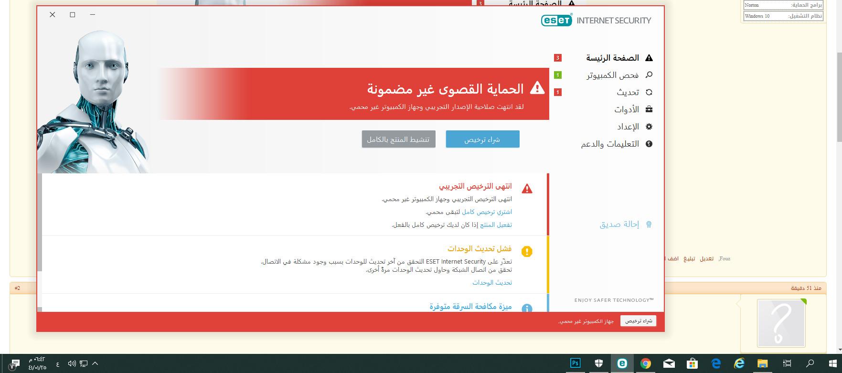
Task: Open Microsoft Edge from the taskbar
Action: coord(716,363)
